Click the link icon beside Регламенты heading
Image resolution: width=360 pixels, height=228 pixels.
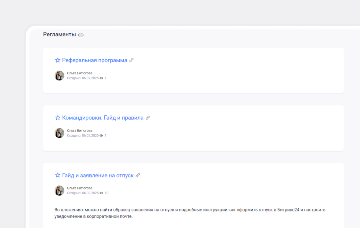tap(81, 35)
